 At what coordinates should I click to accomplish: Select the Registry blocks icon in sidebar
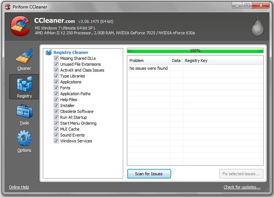click(24, 84)
